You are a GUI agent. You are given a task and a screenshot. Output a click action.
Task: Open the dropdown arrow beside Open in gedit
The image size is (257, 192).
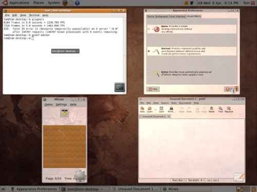click(156, 110)
